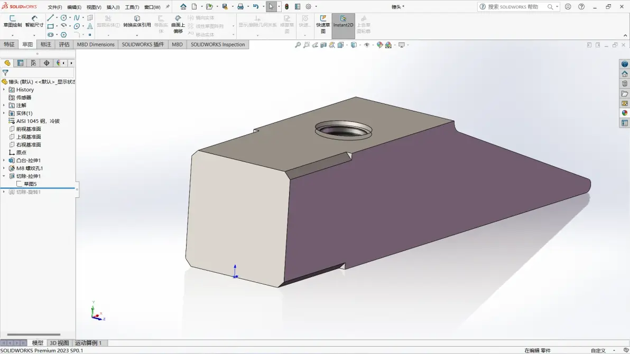Click Offset On Surface (曲面上偏移)
630x354 pixels.
[x=178, y=24]
